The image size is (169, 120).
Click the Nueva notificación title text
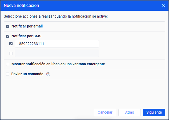tap(21, 5)
